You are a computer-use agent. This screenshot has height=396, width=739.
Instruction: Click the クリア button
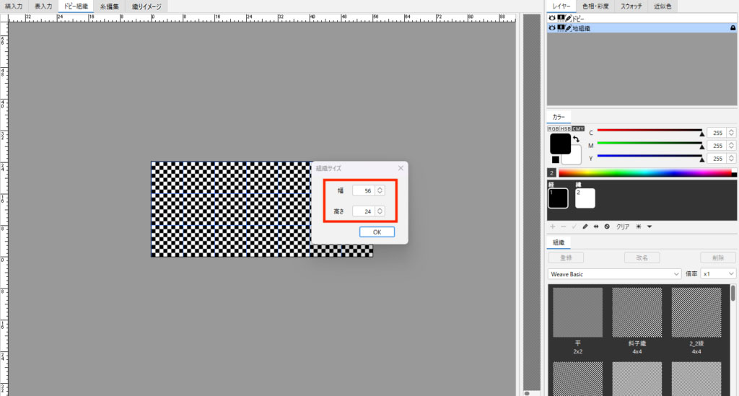[622, 226]
